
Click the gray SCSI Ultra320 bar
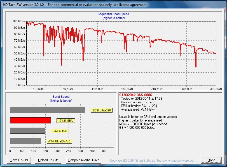click(x=48, y=110)
